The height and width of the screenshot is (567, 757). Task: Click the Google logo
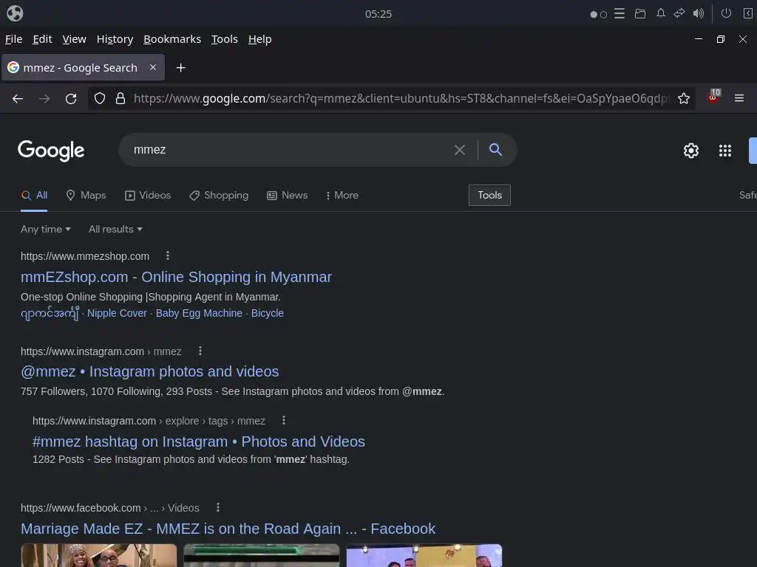click(51, 151)
